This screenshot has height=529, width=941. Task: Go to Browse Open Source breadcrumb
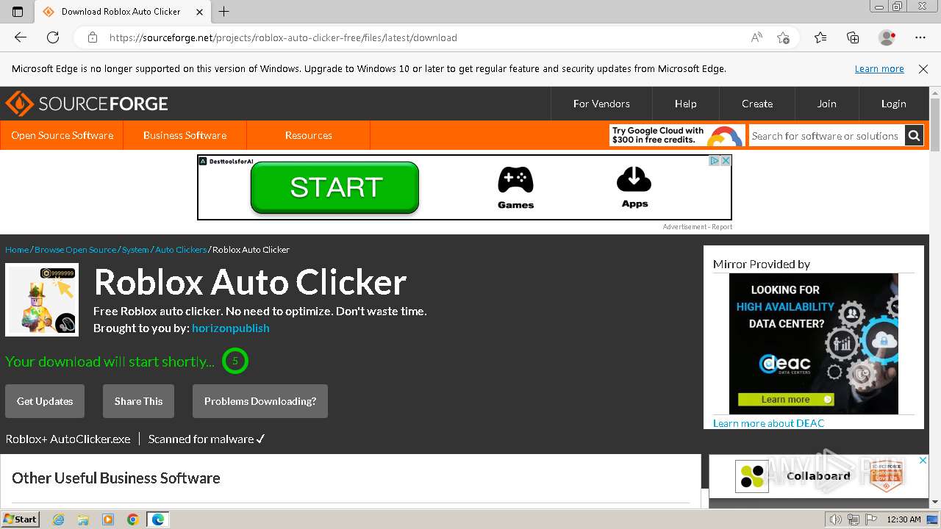[x=76, y=250]
